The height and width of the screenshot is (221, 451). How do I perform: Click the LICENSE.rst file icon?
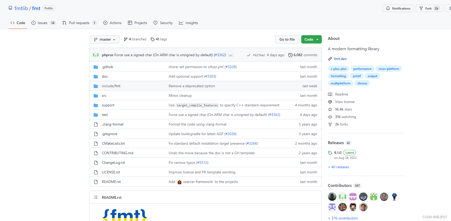[96, 172]
